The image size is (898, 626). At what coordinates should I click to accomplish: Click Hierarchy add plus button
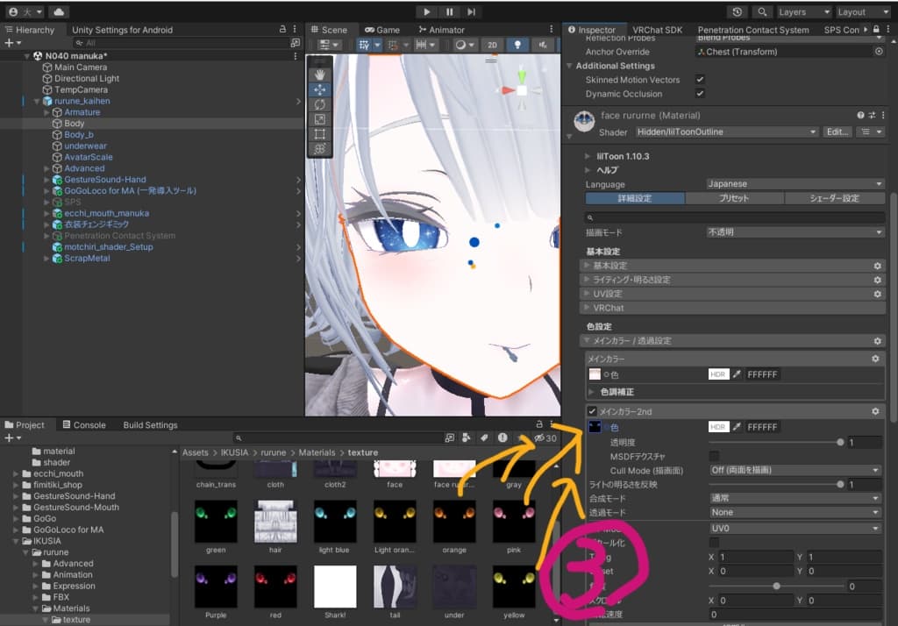pyautogui.click(x=12, y=43)
